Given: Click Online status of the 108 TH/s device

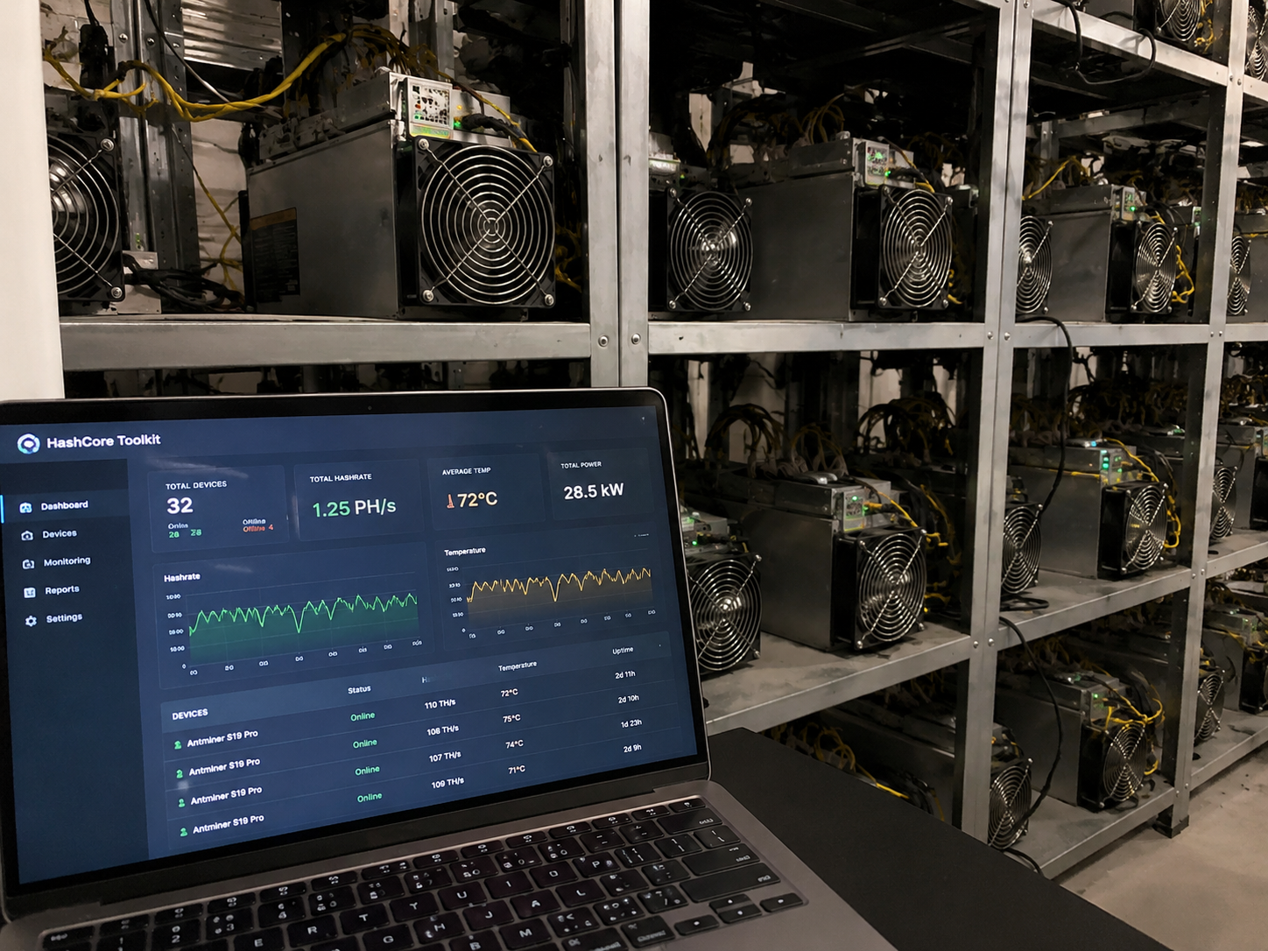Looking at the screenshot, I should [365, 743].
